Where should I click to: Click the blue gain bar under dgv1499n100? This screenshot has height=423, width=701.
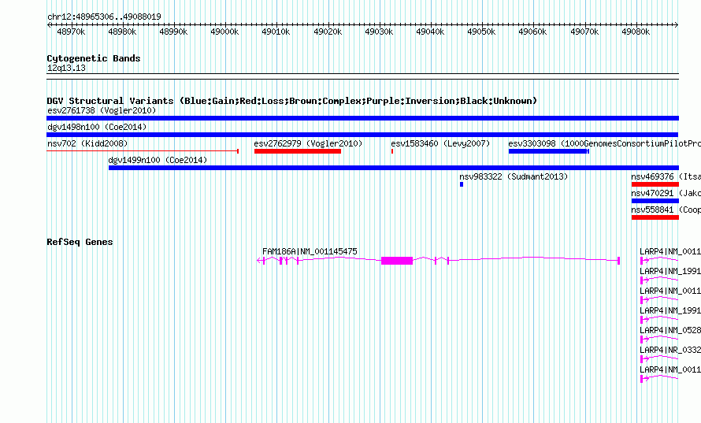tap(393, 168)
